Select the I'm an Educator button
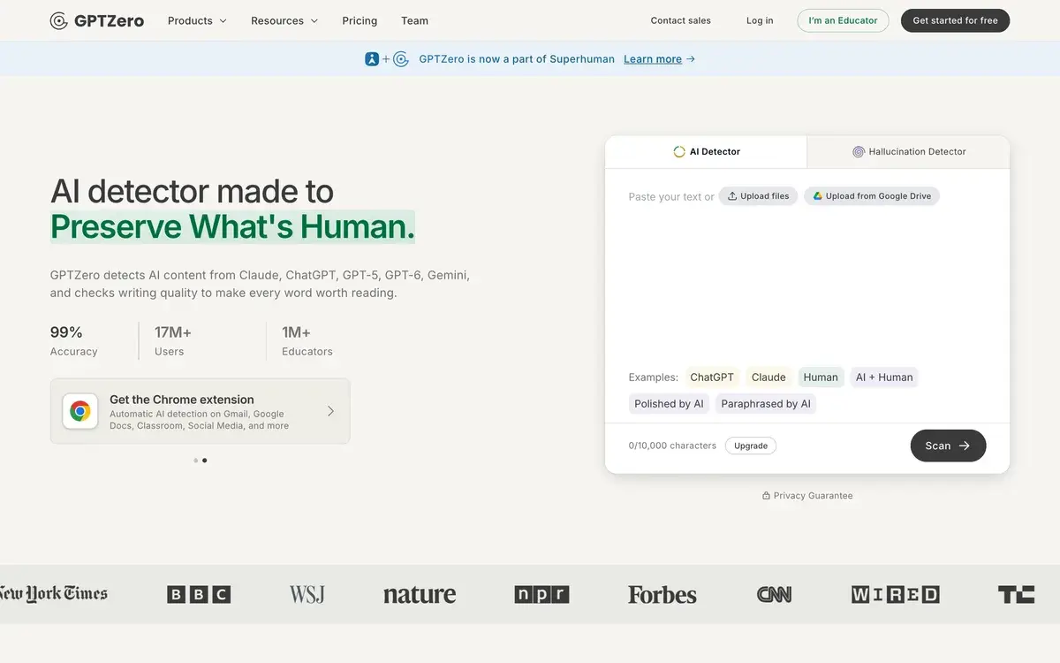The width and height of the screenshot is (1060, 663). pos(843,20)
